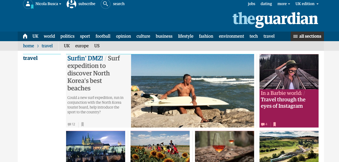Screen dimensions: 339x162
Task: Select the 'culture' navigation item
Action: click(x=143, y=36)
